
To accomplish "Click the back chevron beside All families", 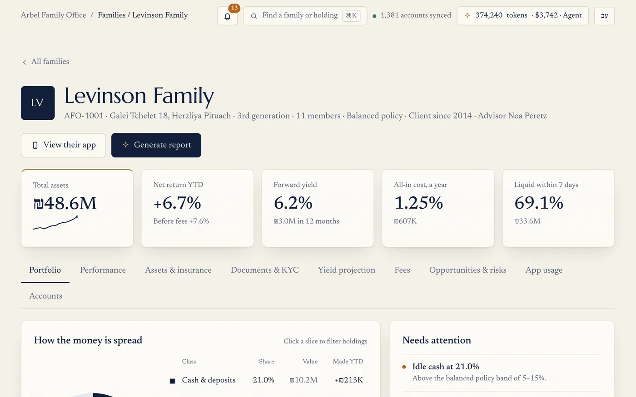I will tap(25, 62).
